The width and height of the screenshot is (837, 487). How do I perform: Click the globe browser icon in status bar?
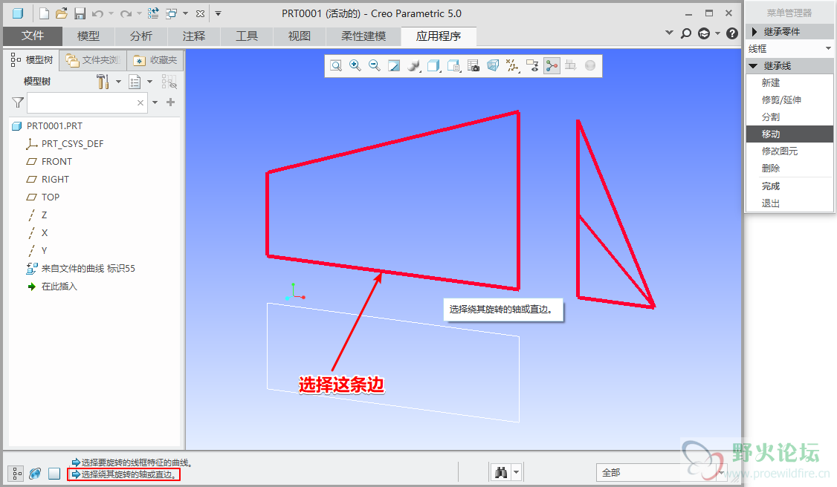35,473
